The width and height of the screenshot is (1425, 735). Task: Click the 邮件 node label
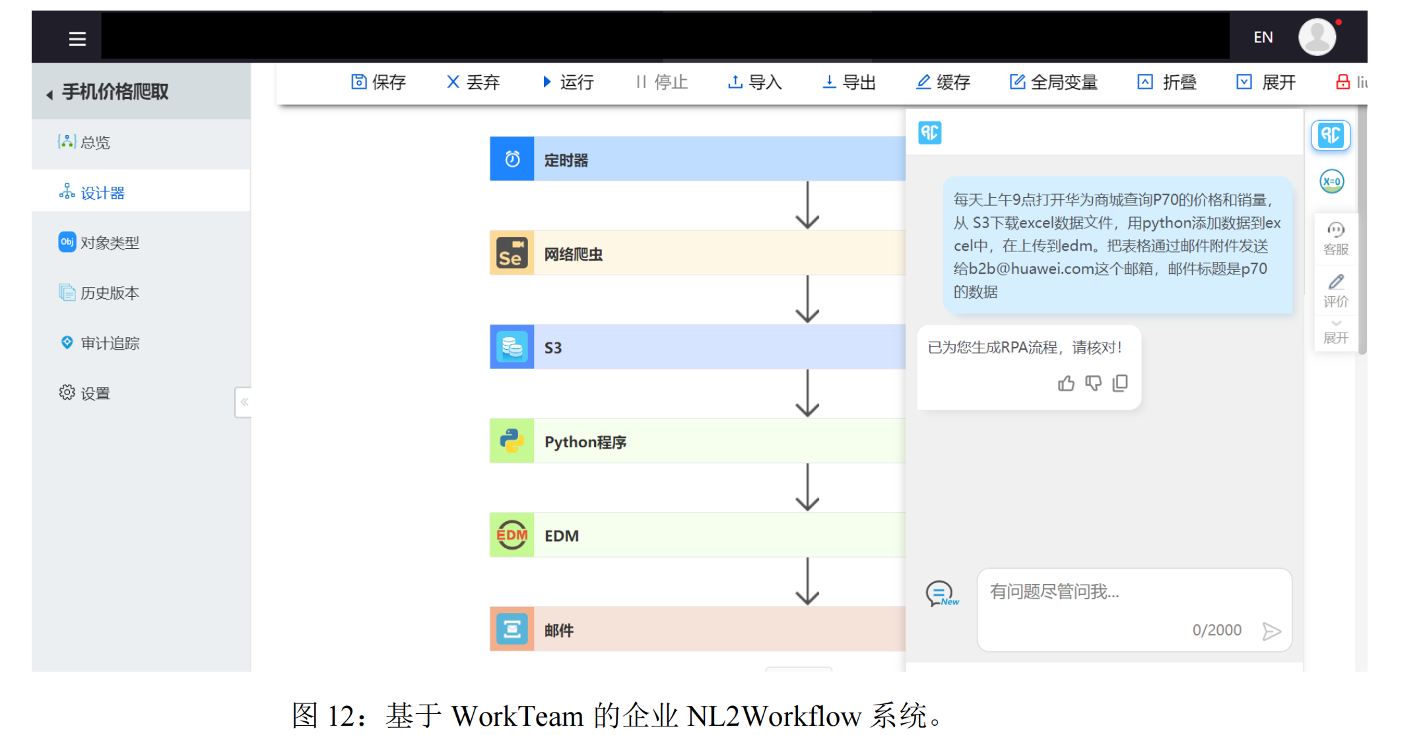558,630
